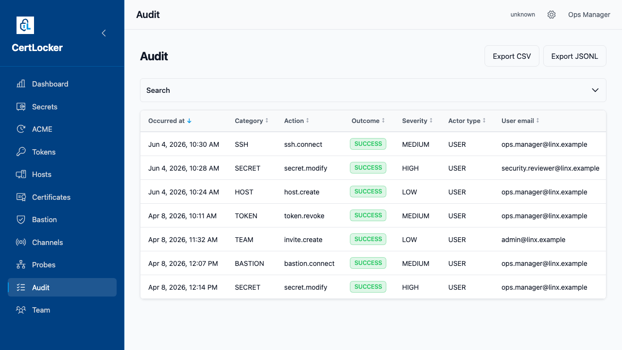Click the token.revoke action cell
Screen dimensions: 622x350
pyautogui.click(x=304, y=216)
